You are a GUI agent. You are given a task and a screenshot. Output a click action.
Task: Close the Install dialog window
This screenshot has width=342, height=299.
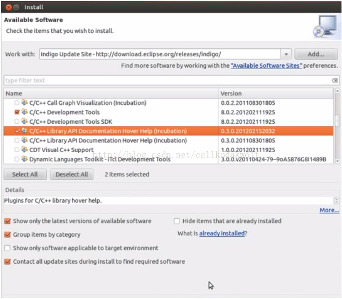coord(8,7)
